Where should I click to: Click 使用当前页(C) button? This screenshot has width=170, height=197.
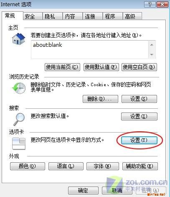click(62, 67)
